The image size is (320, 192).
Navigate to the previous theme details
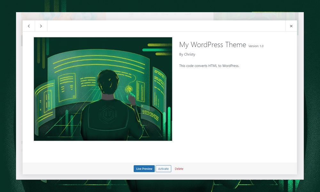[29, 26]
